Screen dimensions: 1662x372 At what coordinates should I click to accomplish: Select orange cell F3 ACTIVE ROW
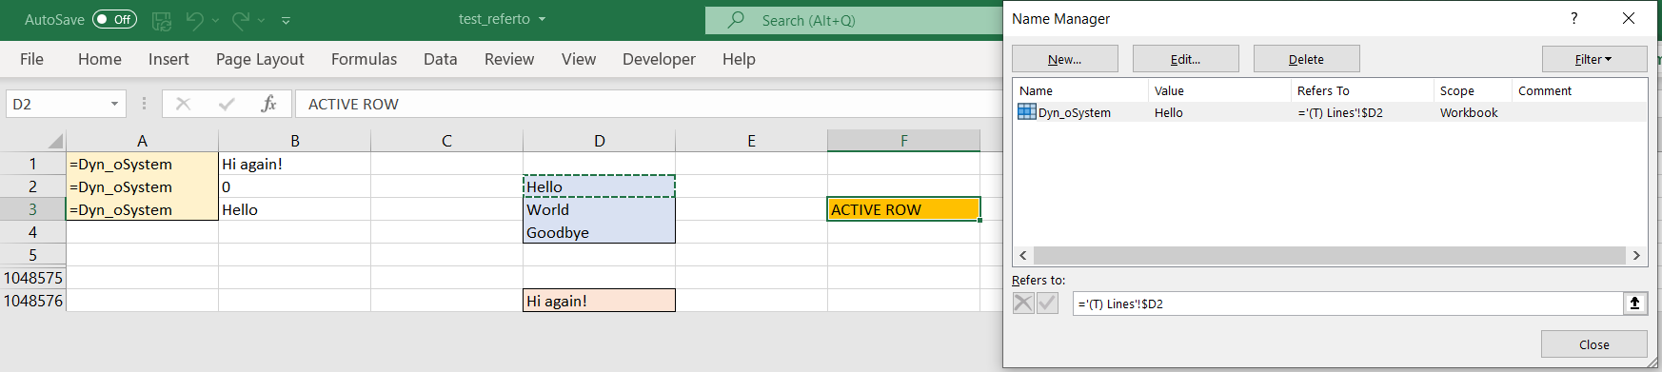[x=903, y=209]
